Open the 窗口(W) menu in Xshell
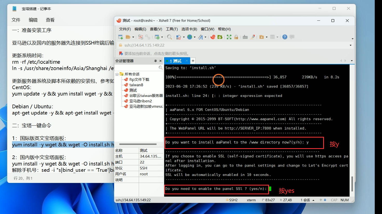 click(x=207, y=29)
